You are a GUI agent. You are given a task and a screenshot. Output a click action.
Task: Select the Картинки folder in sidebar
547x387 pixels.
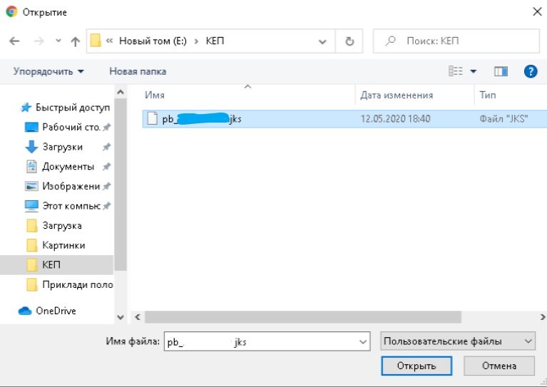click(x=63, y=245)
